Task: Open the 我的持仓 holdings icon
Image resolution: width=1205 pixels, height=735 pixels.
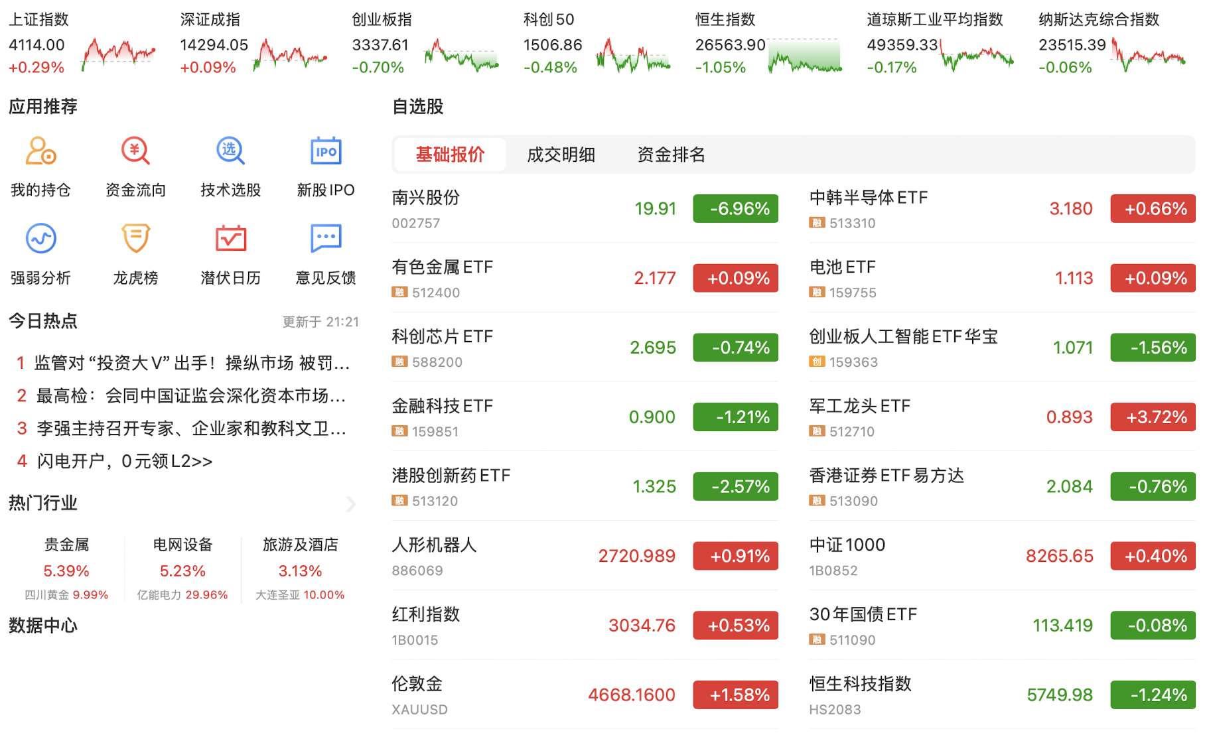Action: (x=40, y=151)
